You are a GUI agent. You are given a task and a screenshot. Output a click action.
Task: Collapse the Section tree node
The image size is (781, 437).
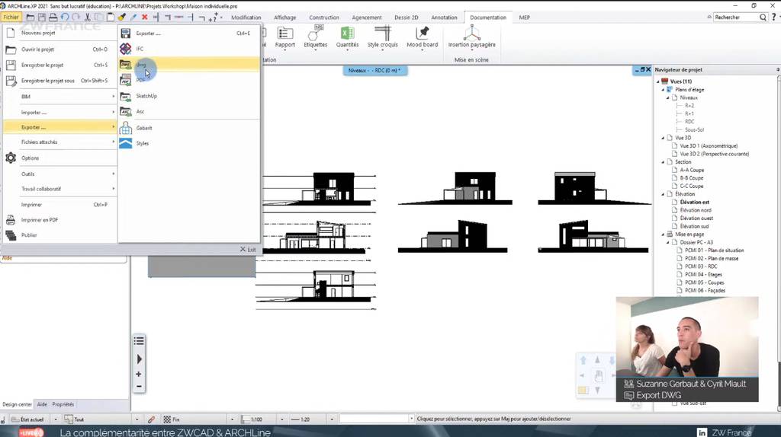(x=663, y=162)
